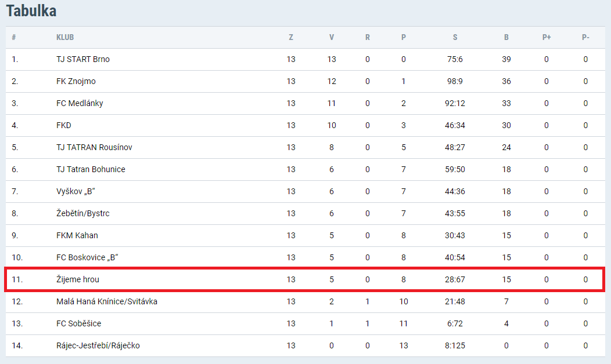This screenshot has height=364, width=611.
Task: Click the Žebětín/Bystrc club name
Action: pyautogui.click(x=83, y=213)
